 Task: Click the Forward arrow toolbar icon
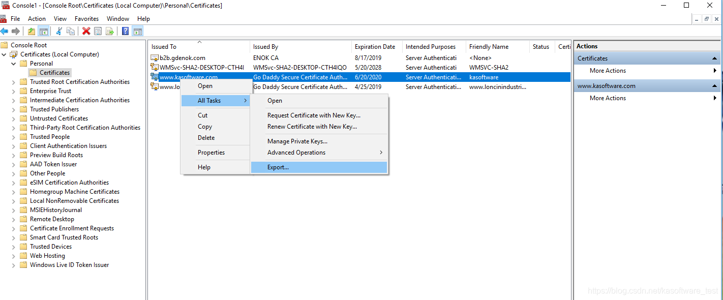pos(16,32)
